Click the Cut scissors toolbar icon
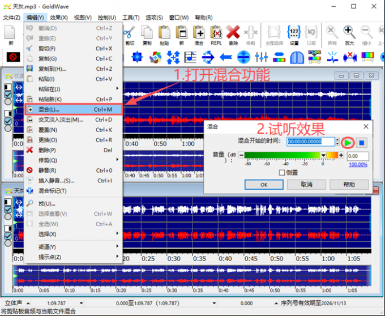This screenshot has height=316, width=385. tap(130, 35)
